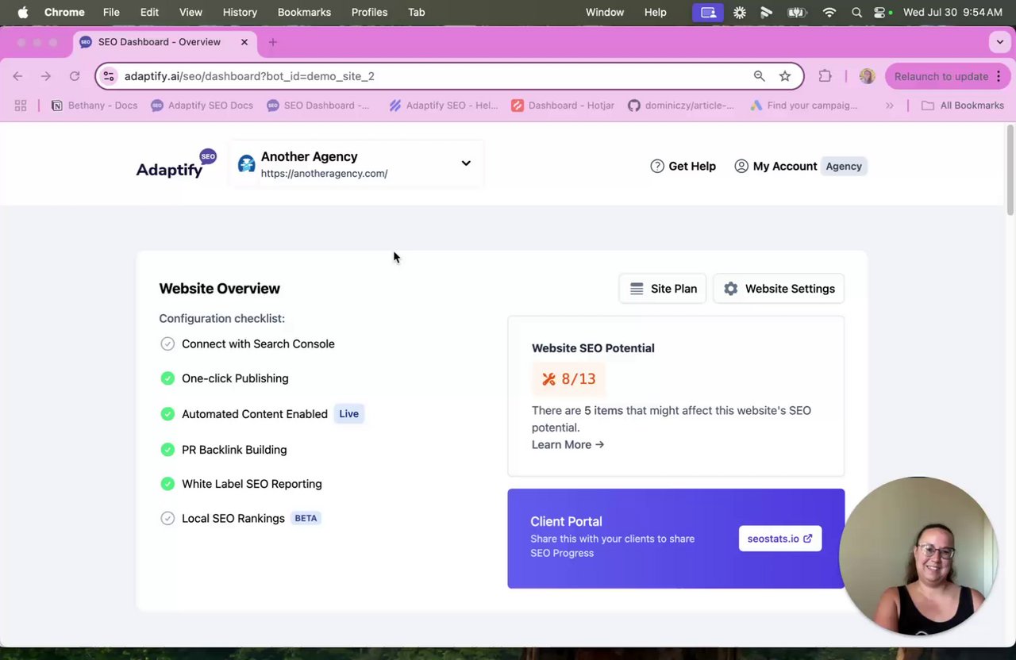Click the My Account person icon
Screen dimensions: 1016x660
pos(741,166)
